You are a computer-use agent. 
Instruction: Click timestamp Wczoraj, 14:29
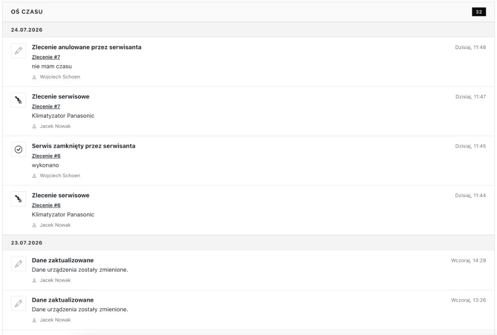coord(468,261)
